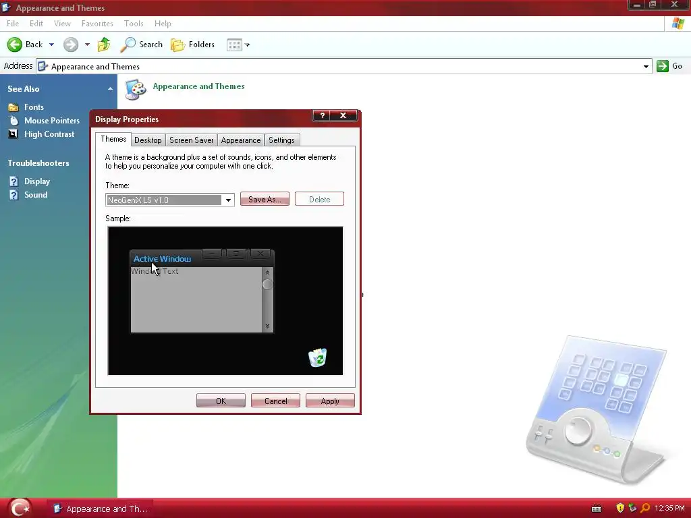Click the Fonts folder icon
Viewport: 691px width, 518px height.
(x=13, y=107)
